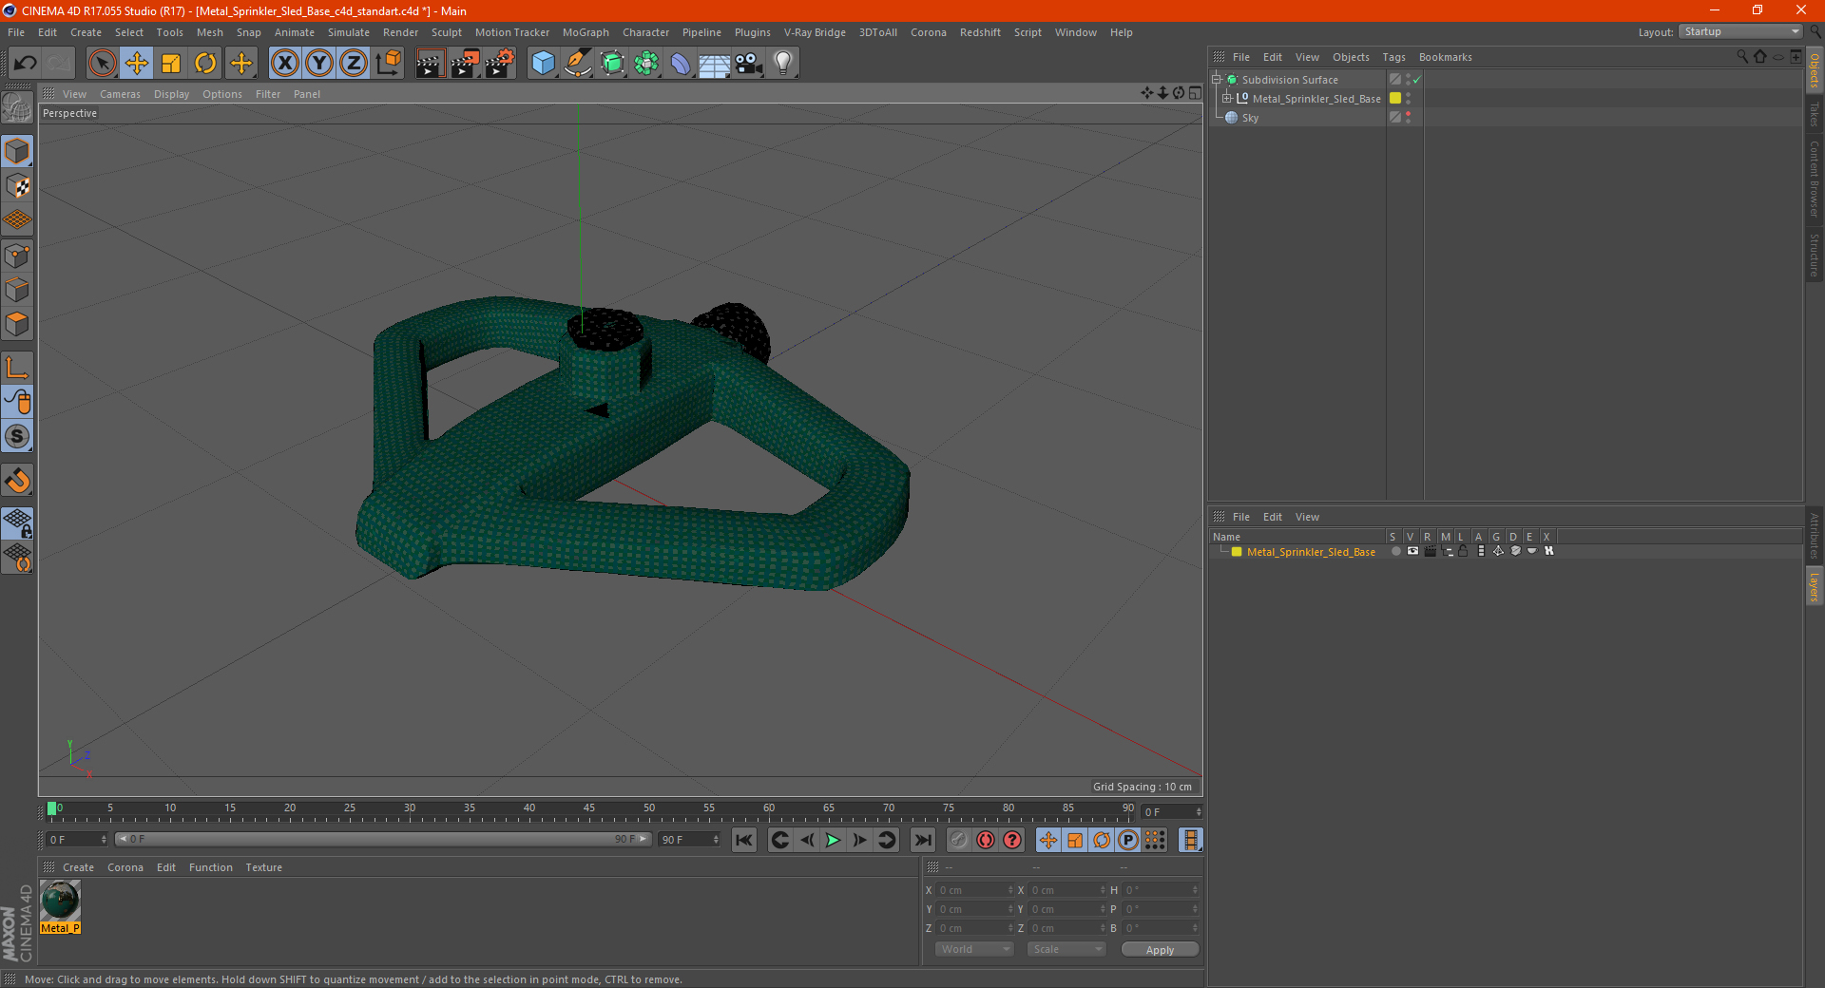The height and width of the screenshot is (988, 1825).
Task: Click frame 45 on the timeline
Action: 589,810
